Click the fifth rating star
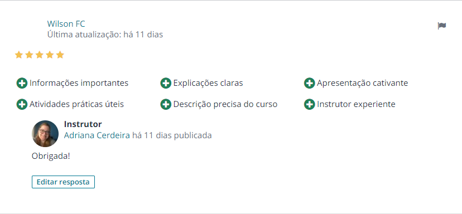This screenshot has width=462, height=214. [x=60, y=55]
